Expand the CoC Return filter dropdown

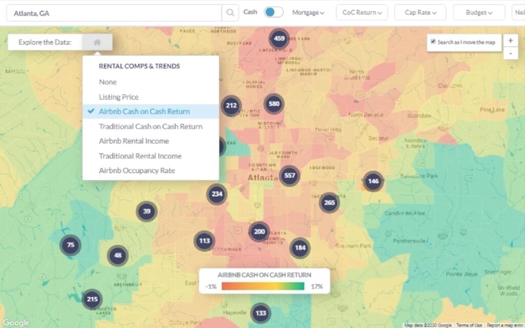[361, 13]
